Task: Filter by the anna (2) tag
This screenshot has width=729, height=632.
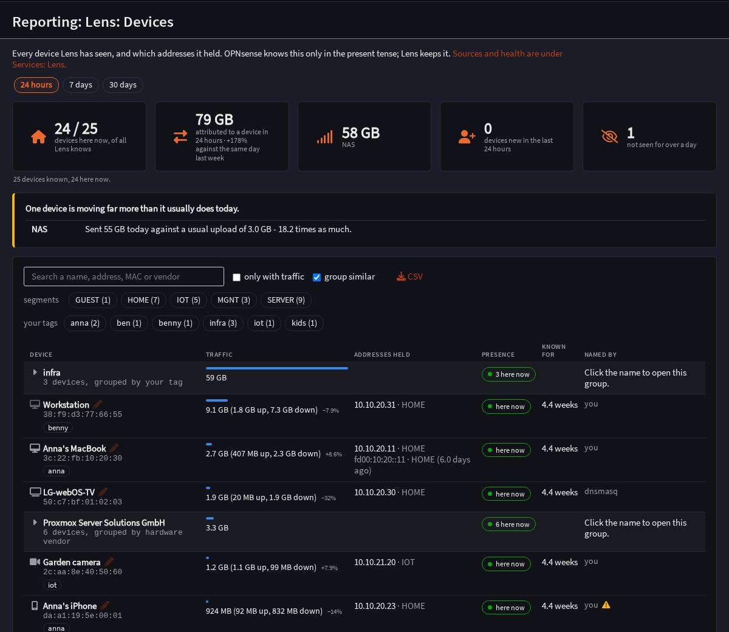Action: [x=85, y=323]
